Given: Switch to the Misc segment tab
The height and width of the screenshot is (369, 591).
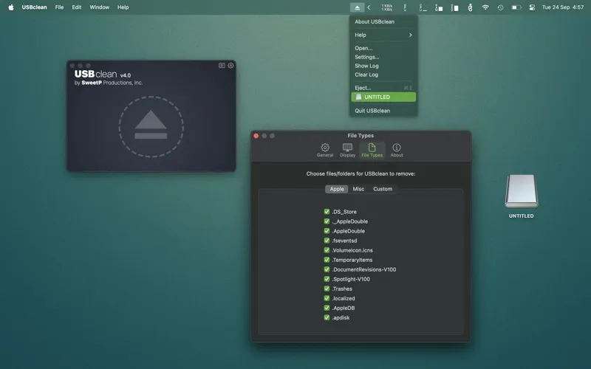Looking at the screenshot, I should pyautogui.click(x=358, y=189).
